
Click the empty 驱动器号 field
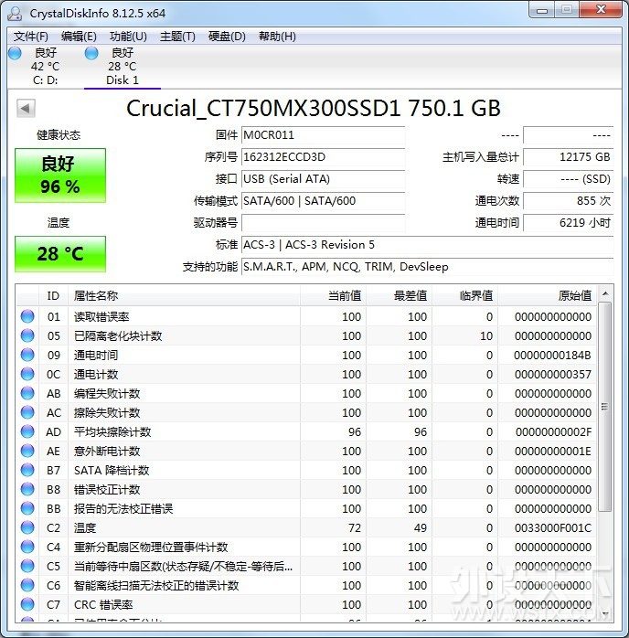323,223
